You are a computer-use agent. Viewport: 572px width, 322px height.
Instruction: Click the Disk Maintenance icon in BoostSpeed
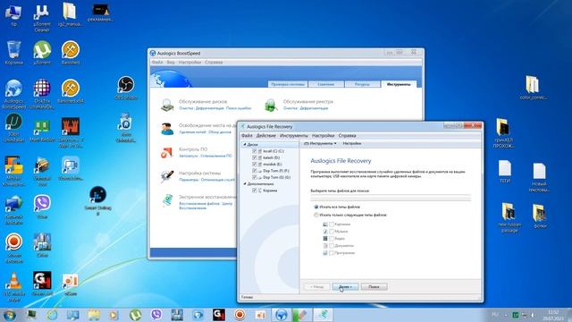coord(167,106)
